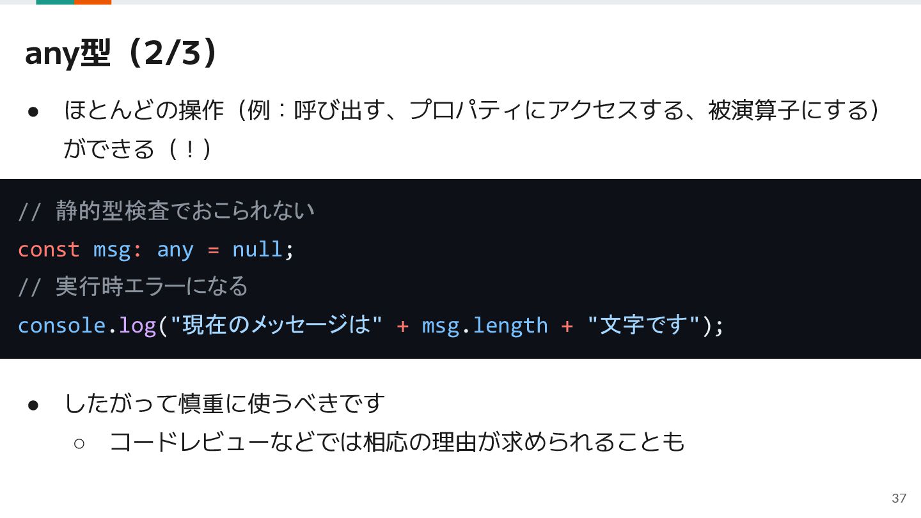Click the text ができる（！）
This screenshot has height=518, width=921.
pyautogui.click(x=138, y=149)
